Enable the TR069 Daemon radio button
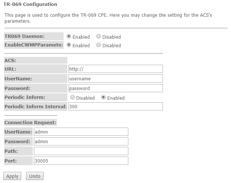 69,37
